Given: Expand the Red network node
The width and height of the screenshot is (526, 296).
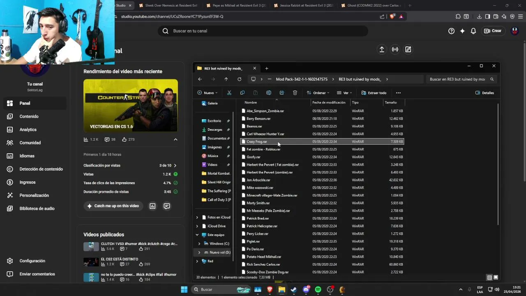Looking at the screenshot, I should click(x=197, y=261).
